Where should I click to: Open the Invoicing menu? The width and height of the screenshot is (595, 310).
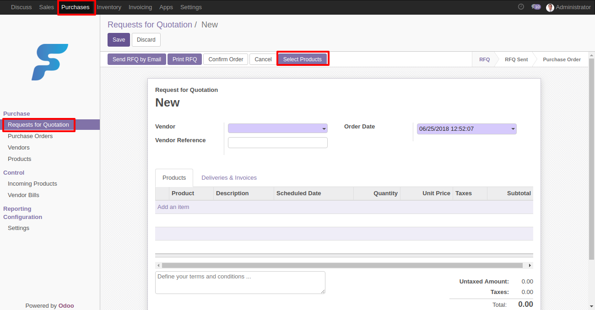point(140,7)
